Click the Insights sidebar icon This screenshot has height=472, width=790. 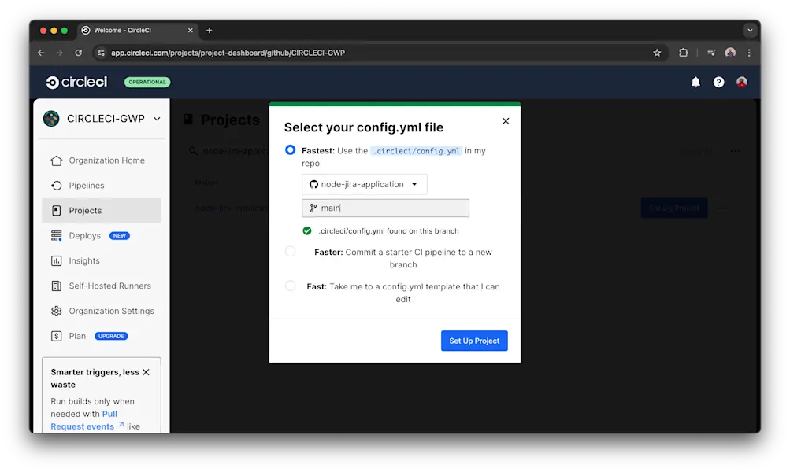(56, 260)
